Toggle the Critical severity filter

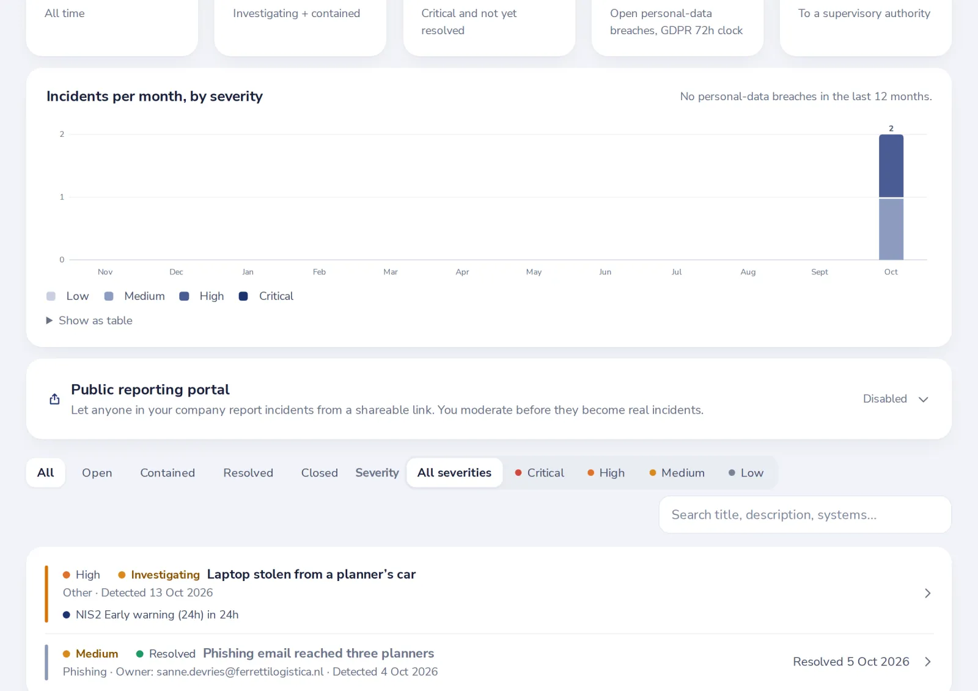click(539, 473)
